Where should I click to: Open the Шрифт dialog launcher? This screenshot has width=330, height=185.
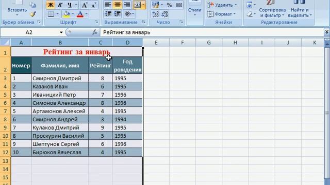96,22
